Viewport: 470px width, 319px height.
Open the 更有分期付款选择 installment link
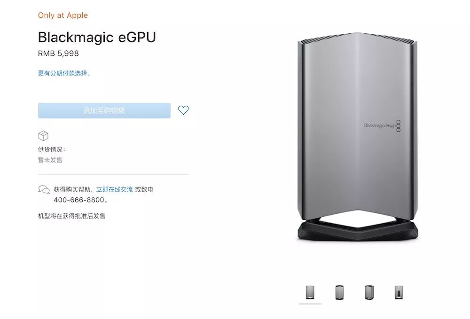pos(64,73)
